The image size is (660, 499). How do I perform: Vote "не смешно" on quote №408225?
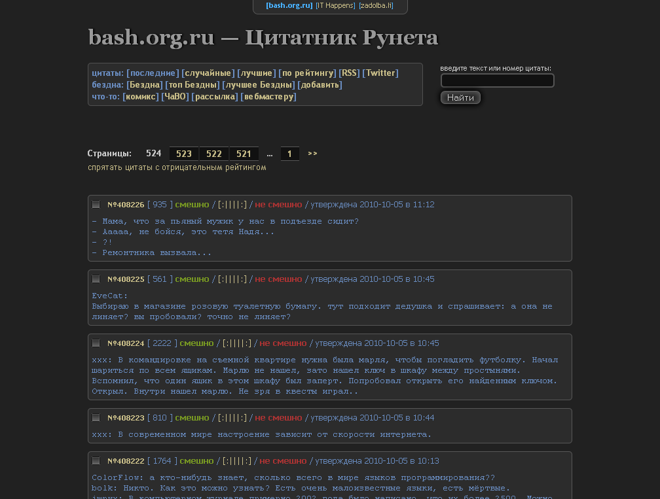pyautogui.click(x=278, y=279)
